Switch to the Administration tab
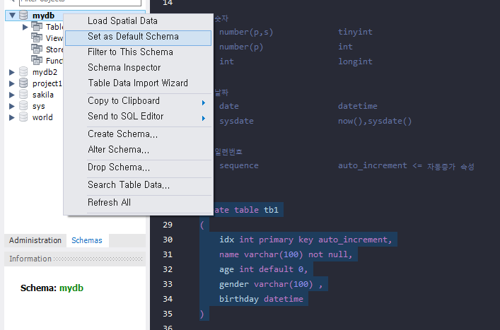Viewport: 500px width, 330px height. (x=35, y=240)
